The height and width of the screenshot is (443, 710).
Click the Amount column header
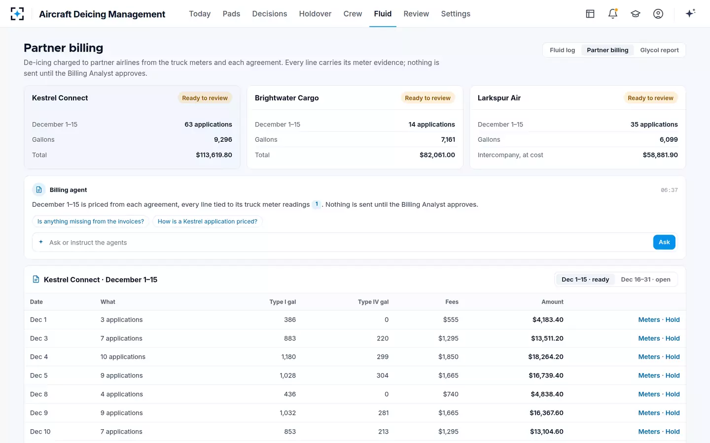click(552, 302)
